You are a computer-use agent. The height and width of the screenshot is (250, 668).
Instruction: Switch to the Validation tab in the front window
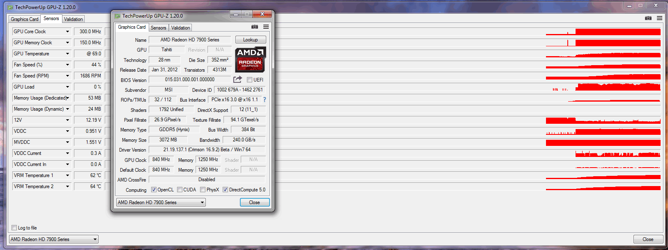tap(181, 28)
